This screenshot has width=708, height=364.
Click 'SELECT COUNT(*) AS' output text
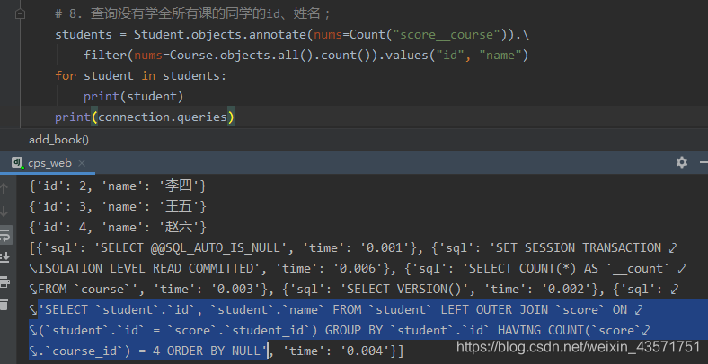(x=534, y=268)
